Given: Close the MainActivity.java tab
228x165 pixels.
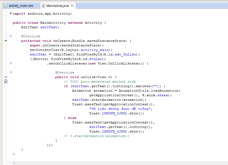Looking at the screenshot, I should (x=72, y=6).
